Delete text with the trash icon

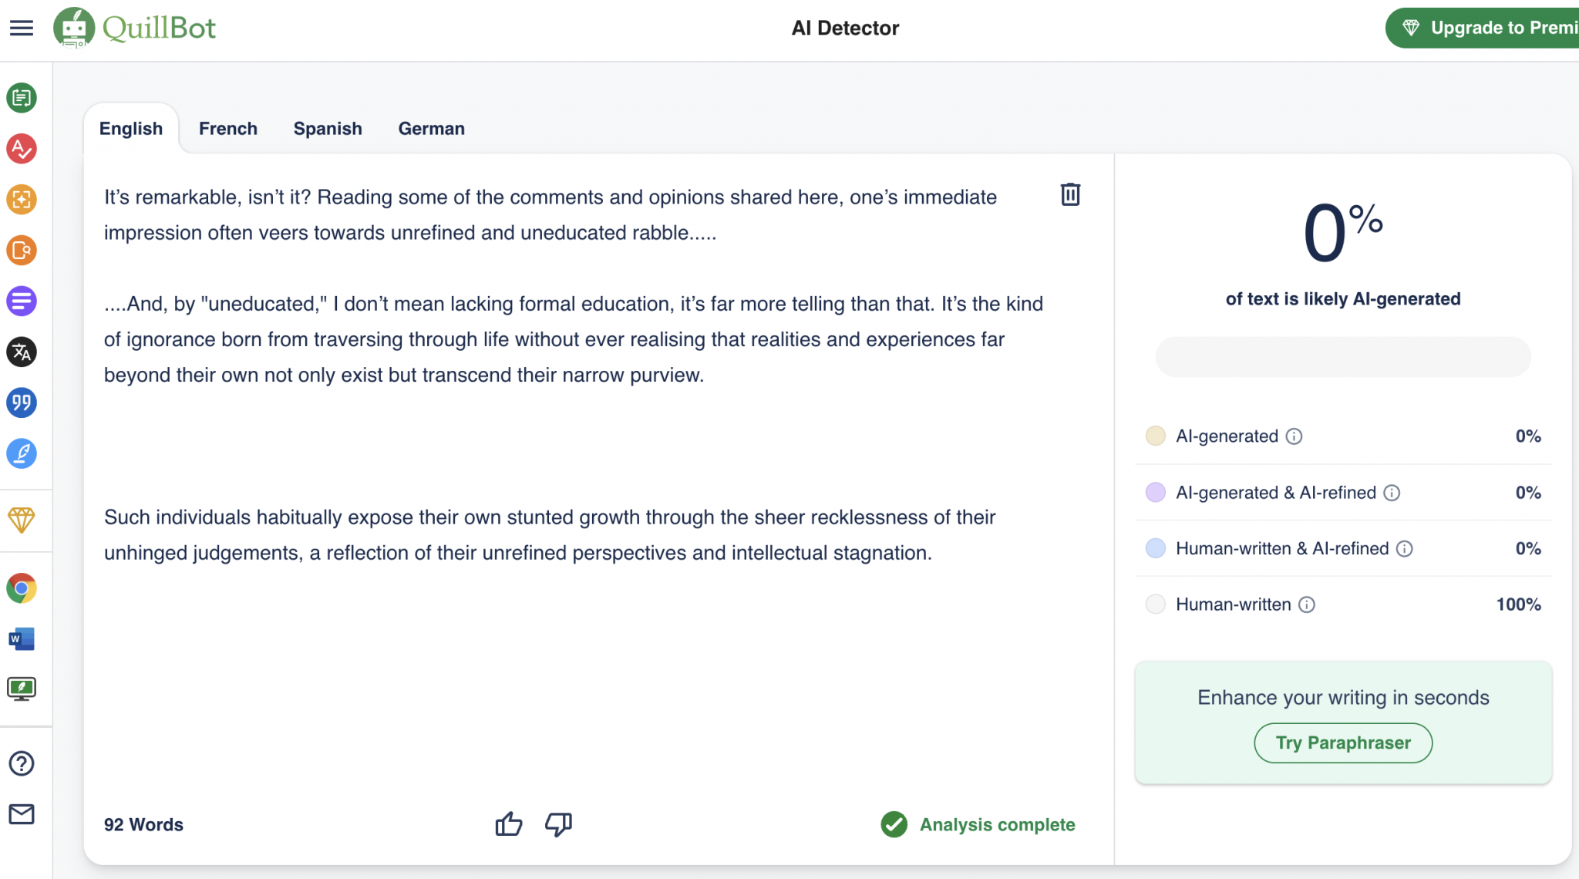point(1070,194)
